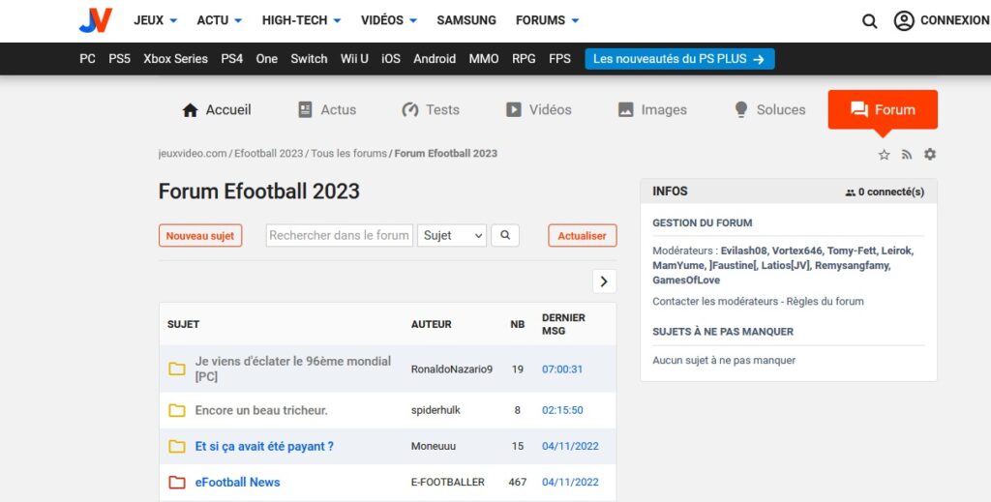Open forum settings gear icon
Viewport: 991px width, 502px height.
930,154
